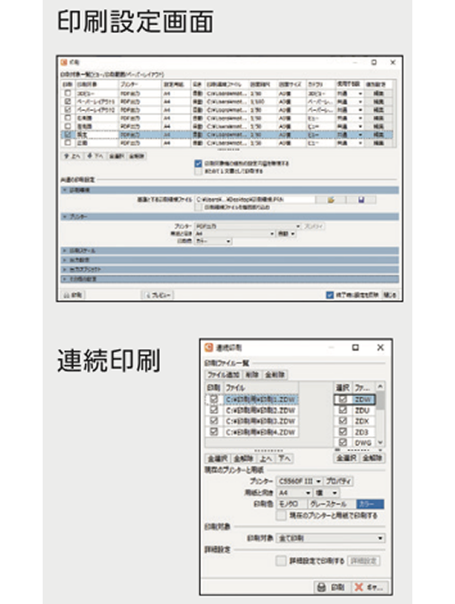This screenshot has height=604, width=455.
Task: Click the 削除 button in 連続印刷
Action: click(252, 375)
